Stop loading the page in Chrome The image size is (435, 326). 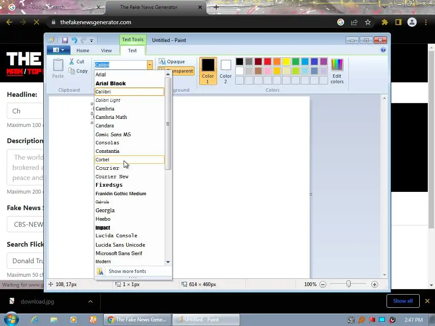click(37, 22)
